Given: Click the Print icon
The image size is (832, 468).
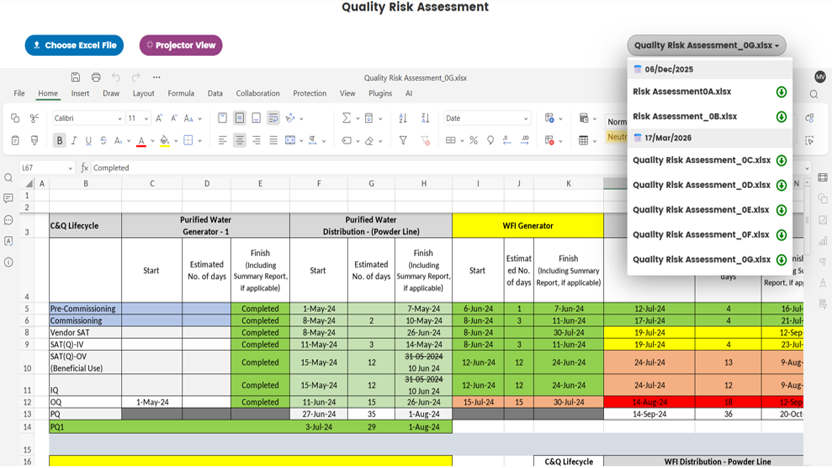Looking at the screenshot, I should pyautogui.click(x=96, y=77).
